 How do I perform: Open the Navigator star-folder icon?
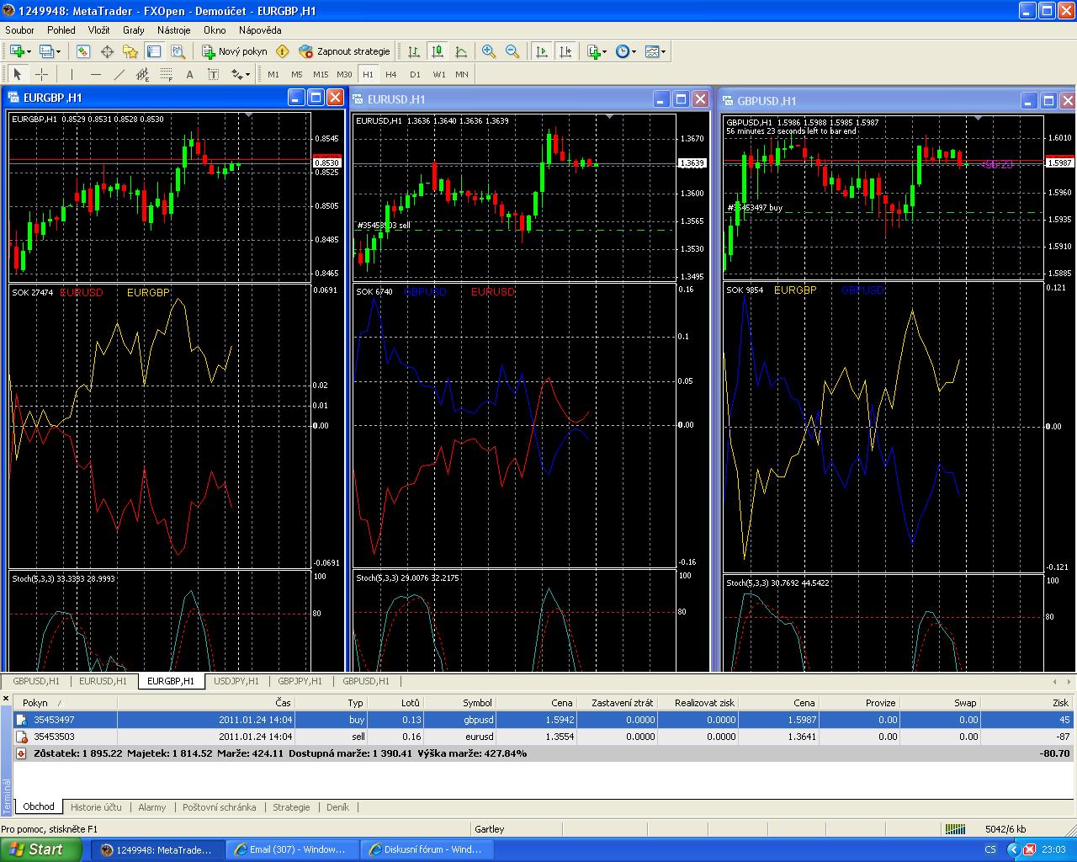click(x=130, y=51)
